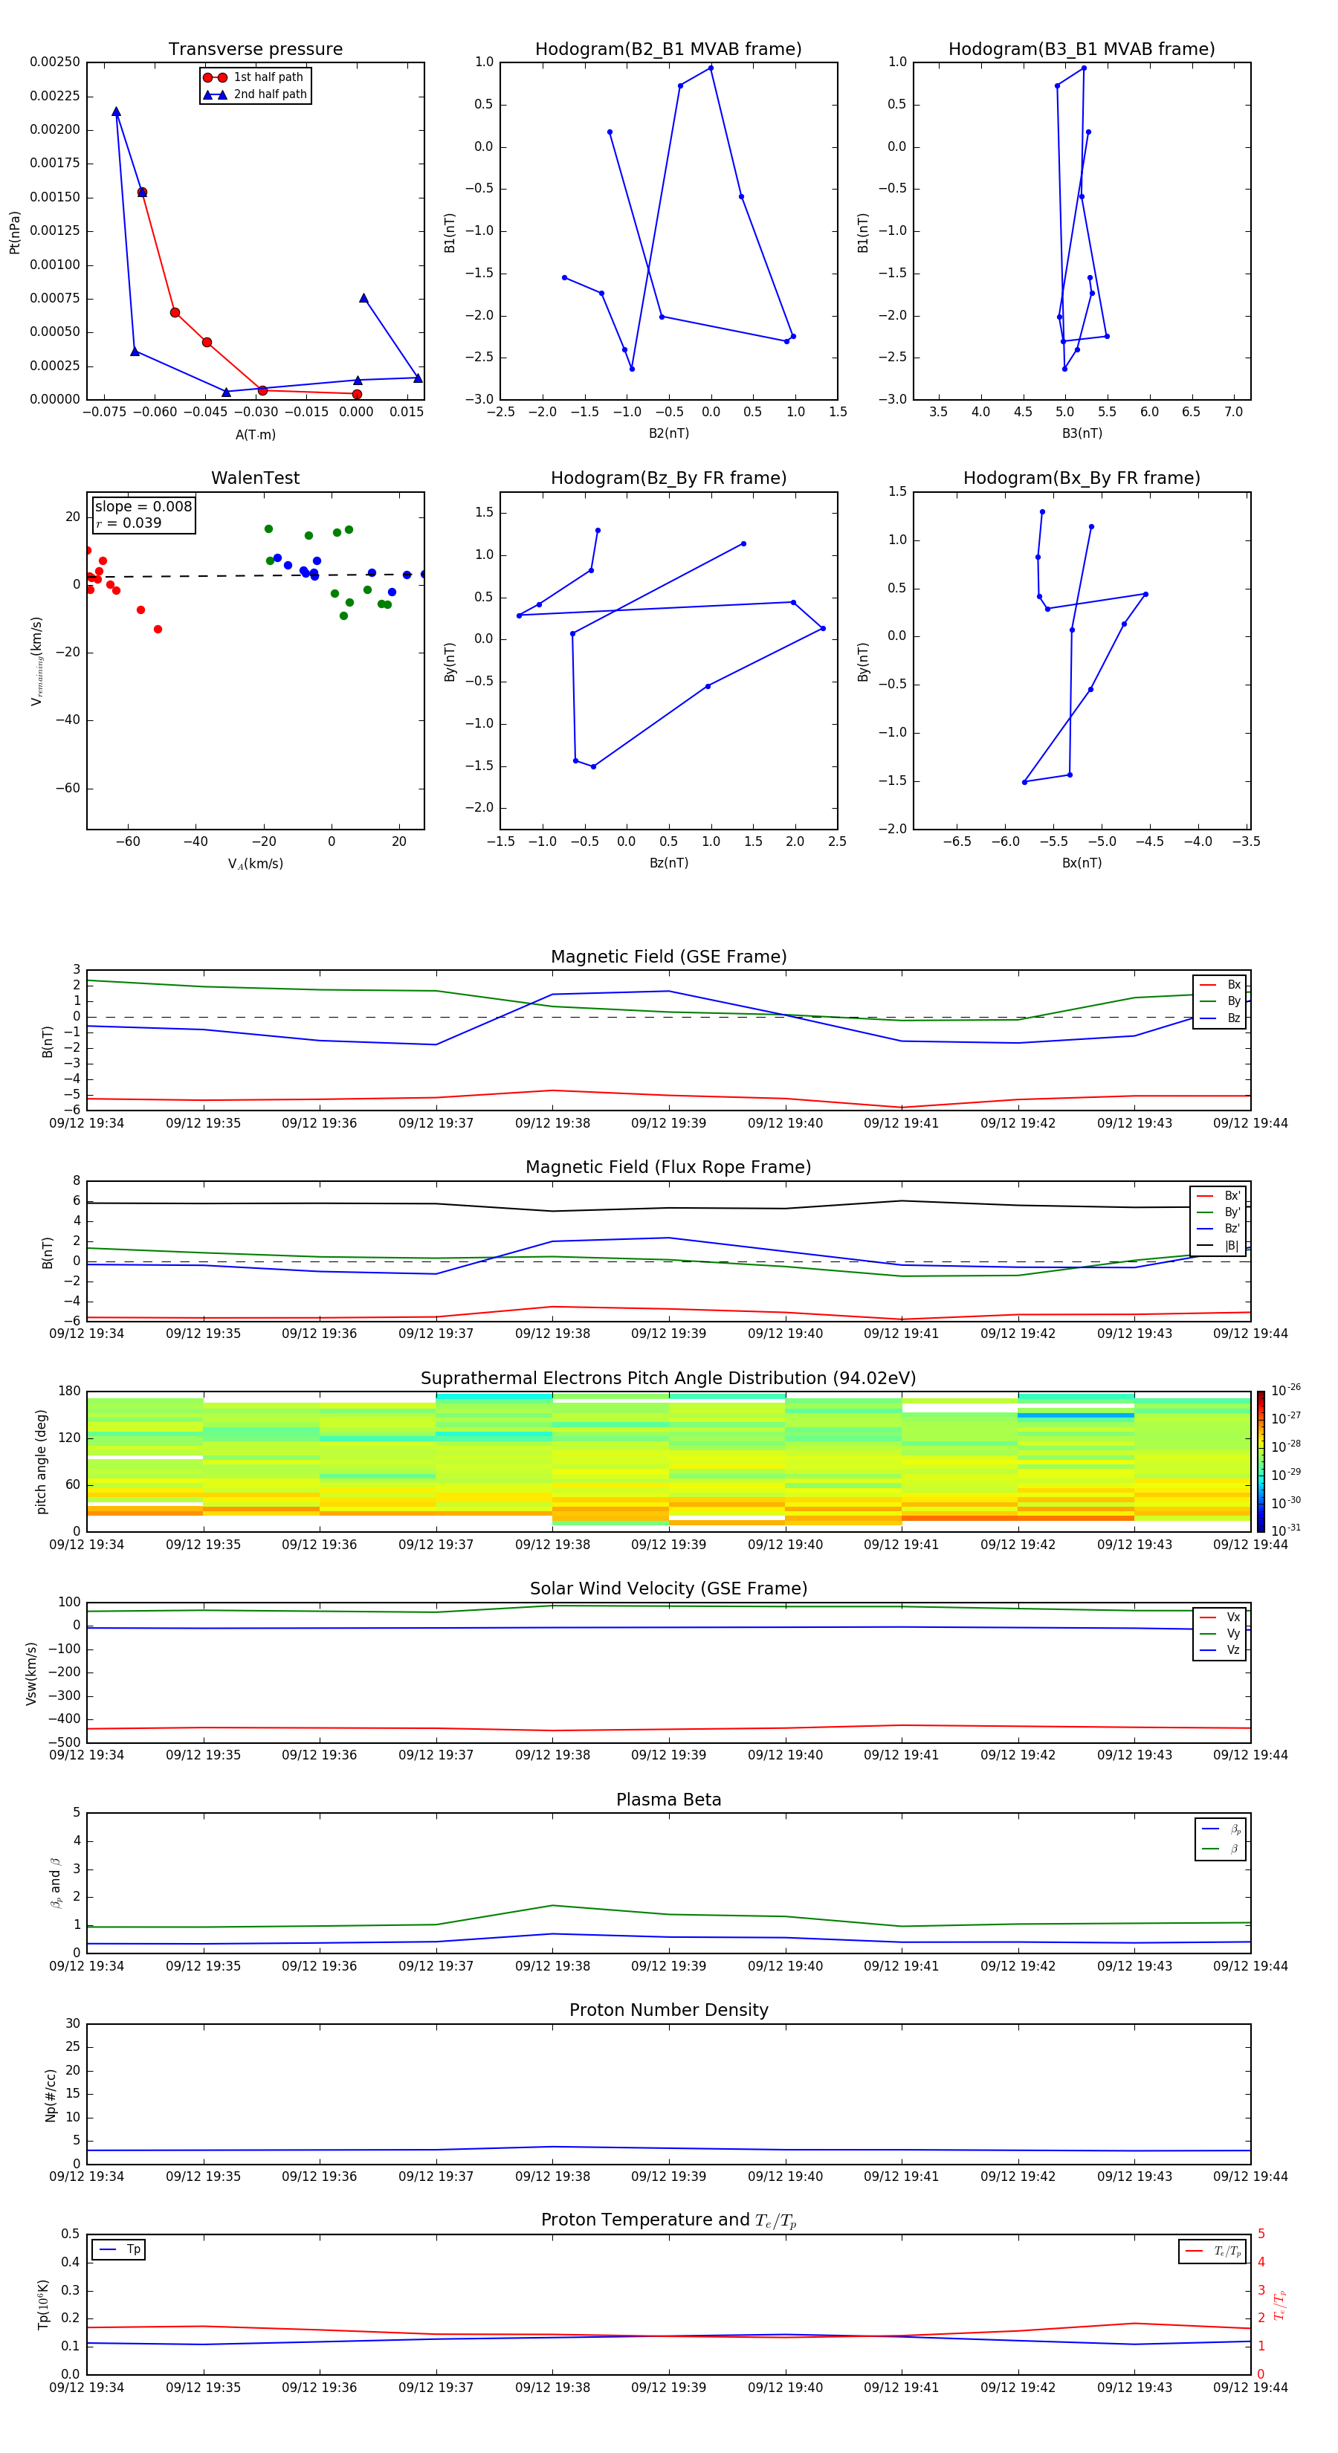
Task: Click the 'Bz(nT)' label under Bz_By hodogram
Action: (668, 863)
